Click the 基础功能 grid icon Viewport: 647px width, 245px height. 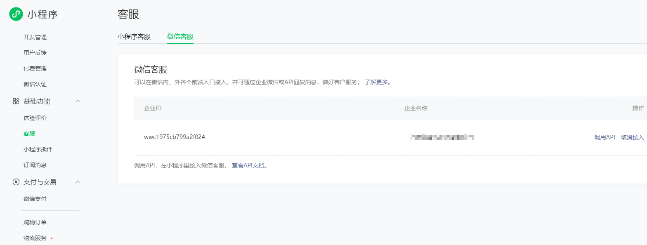[16, 101]
